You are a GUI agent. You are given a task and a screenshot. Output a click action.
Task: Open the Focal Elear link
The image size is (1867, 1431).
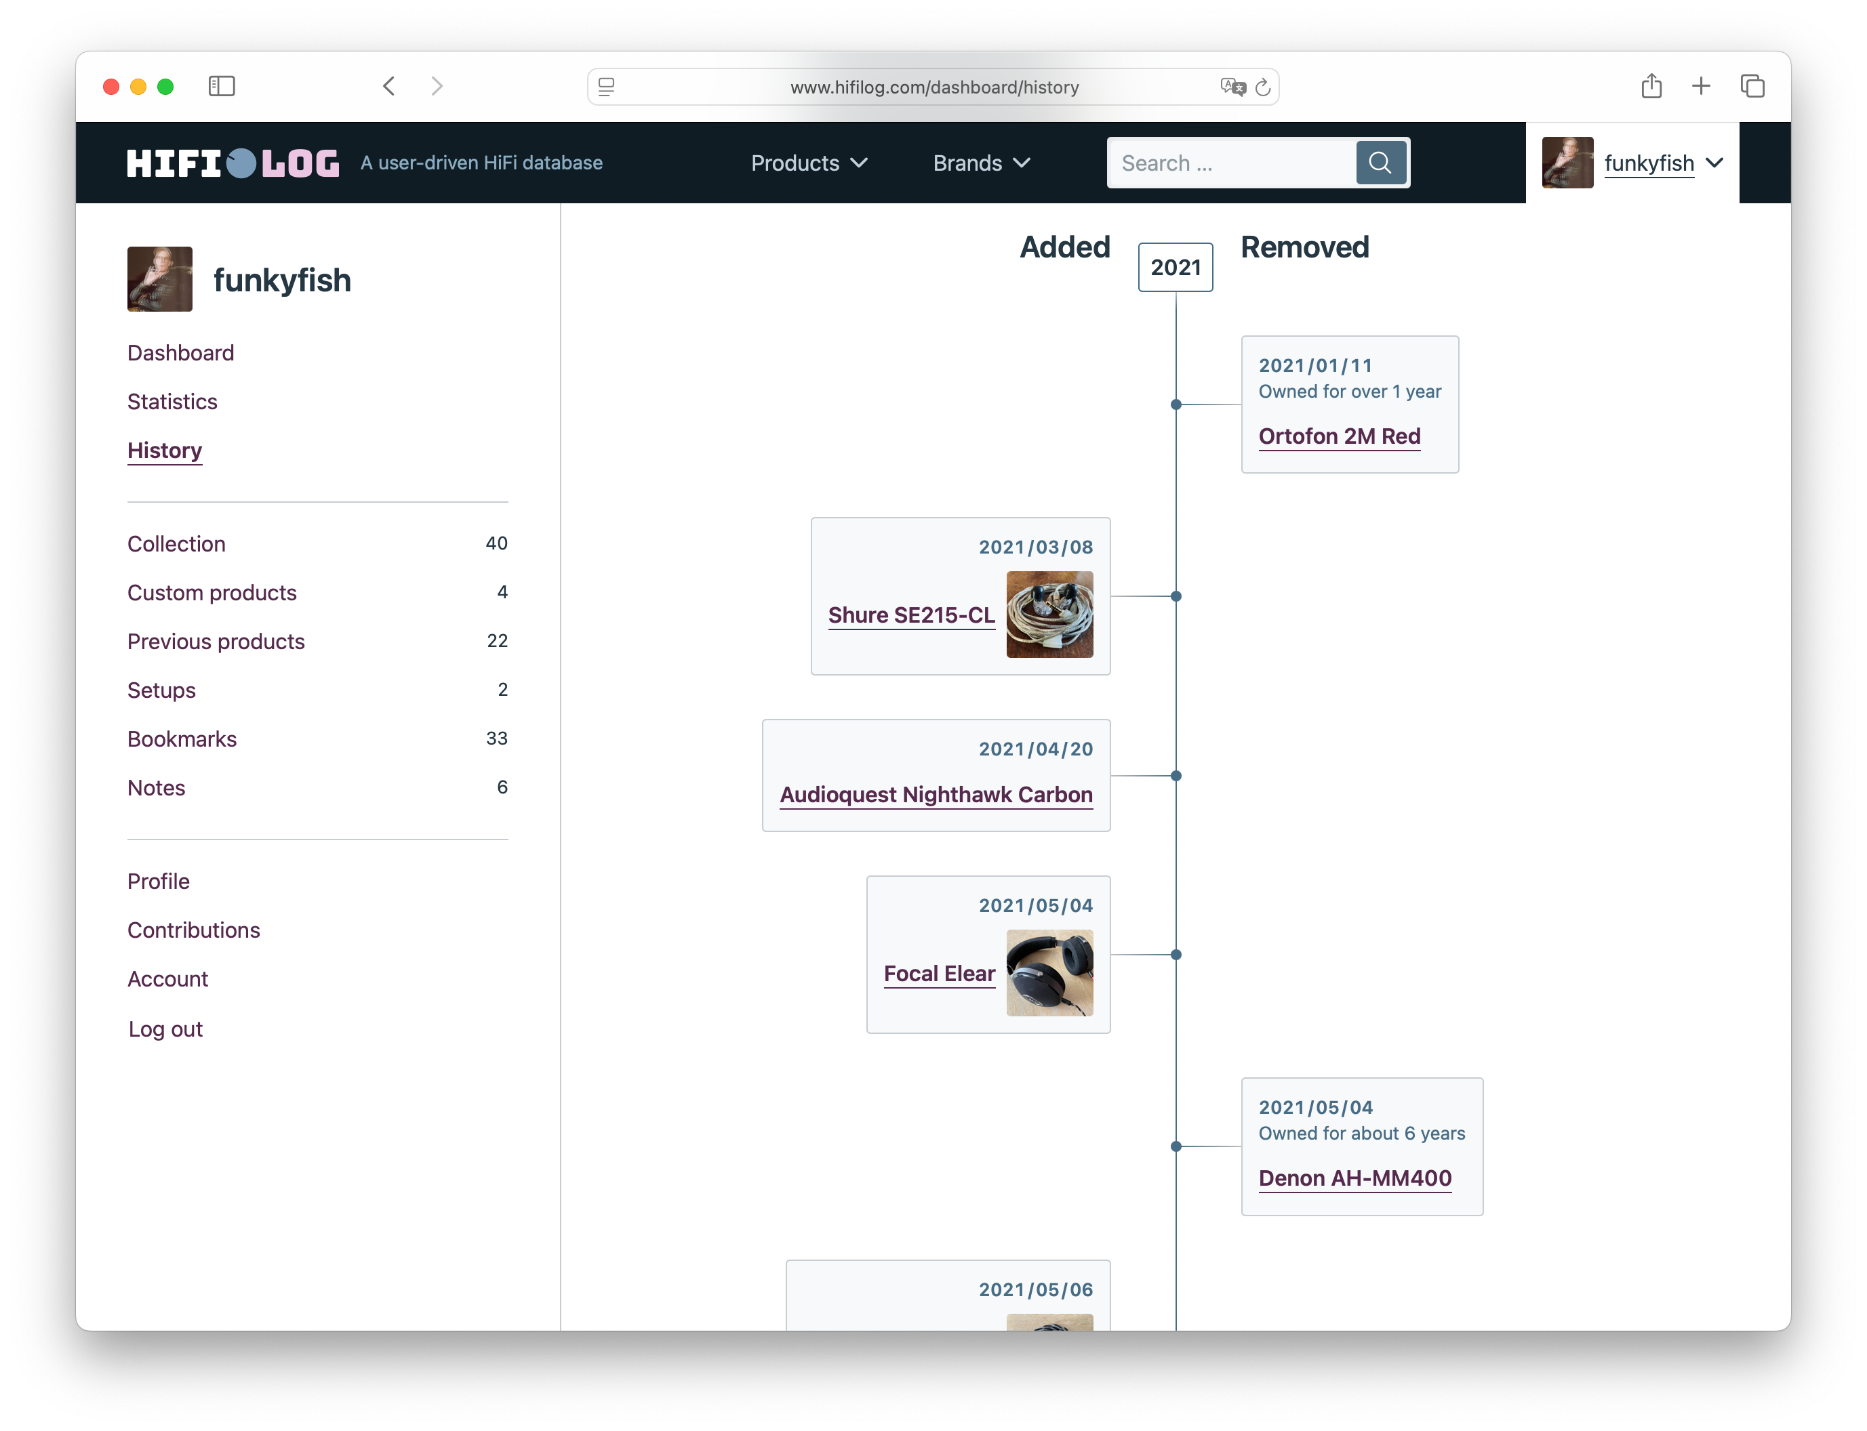coord(939,974)
